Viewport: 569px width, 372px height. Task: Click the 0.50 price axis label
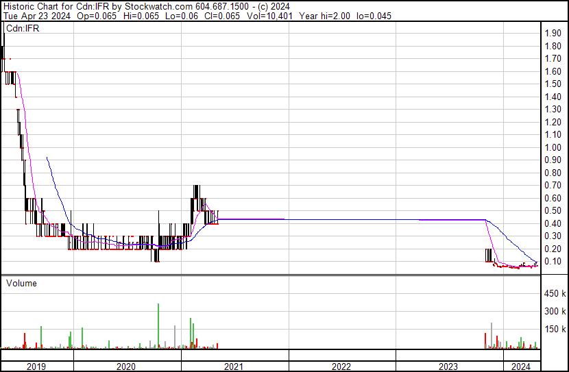coord(553,211)
